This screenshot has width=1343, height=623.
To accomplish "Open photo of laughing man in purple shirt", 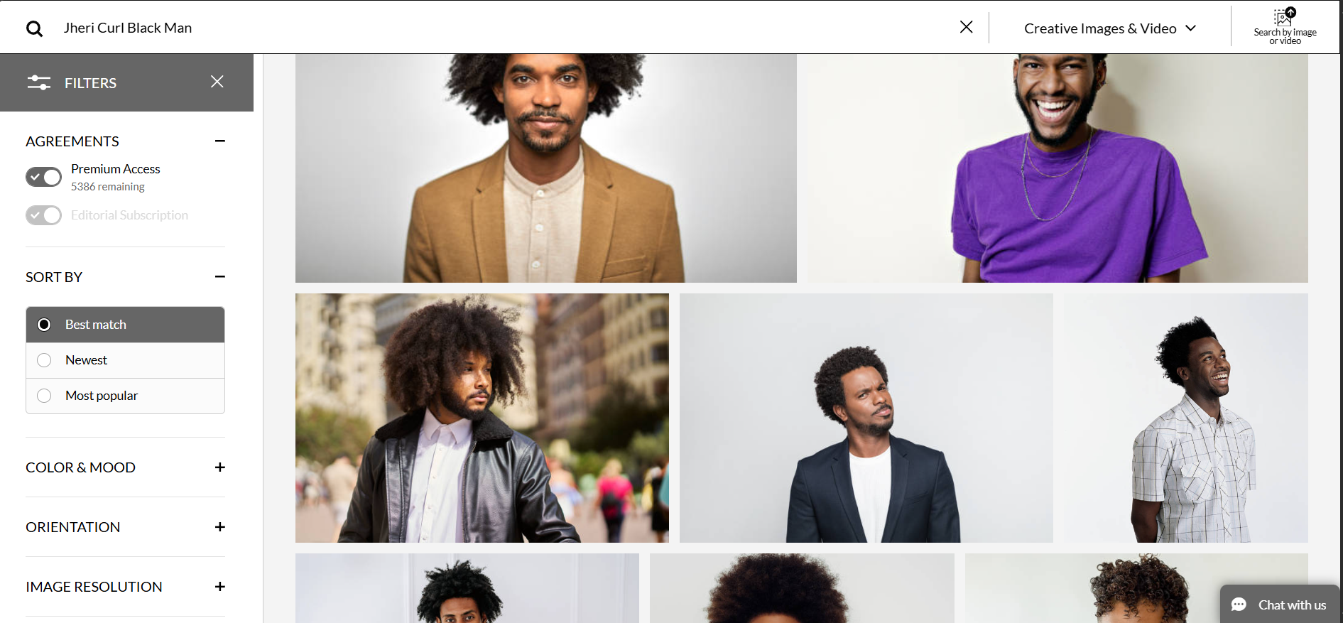I will coord(1057,168).
